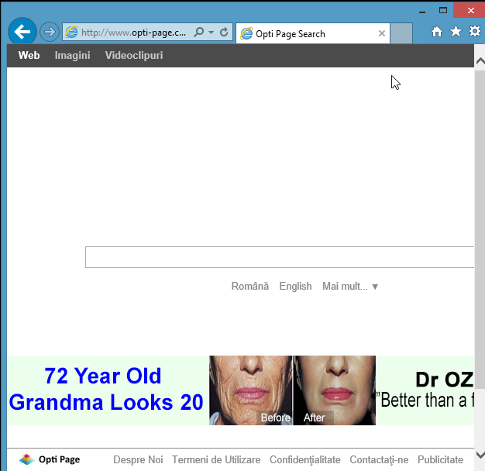The height and width of the screenshot is (471, 485).
Task: Select the Web search category
Action: (29, 55)
